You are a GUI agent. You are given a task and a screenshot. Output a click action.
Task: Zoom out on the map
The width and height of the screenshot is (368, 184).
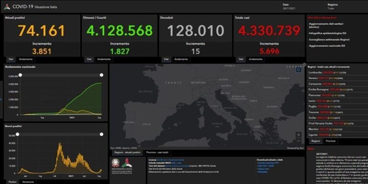pos(299,141)
